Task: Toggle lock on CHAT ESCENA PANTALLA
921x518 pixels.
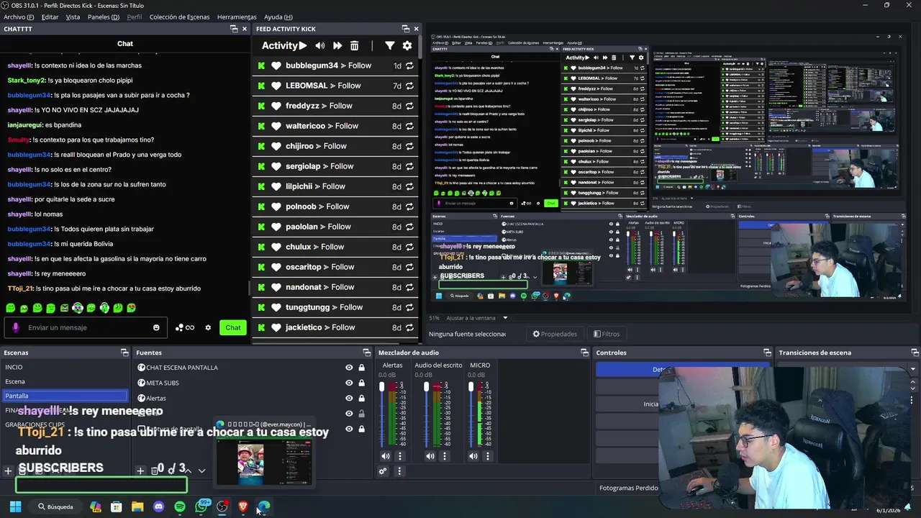Action: click(361, 368)
